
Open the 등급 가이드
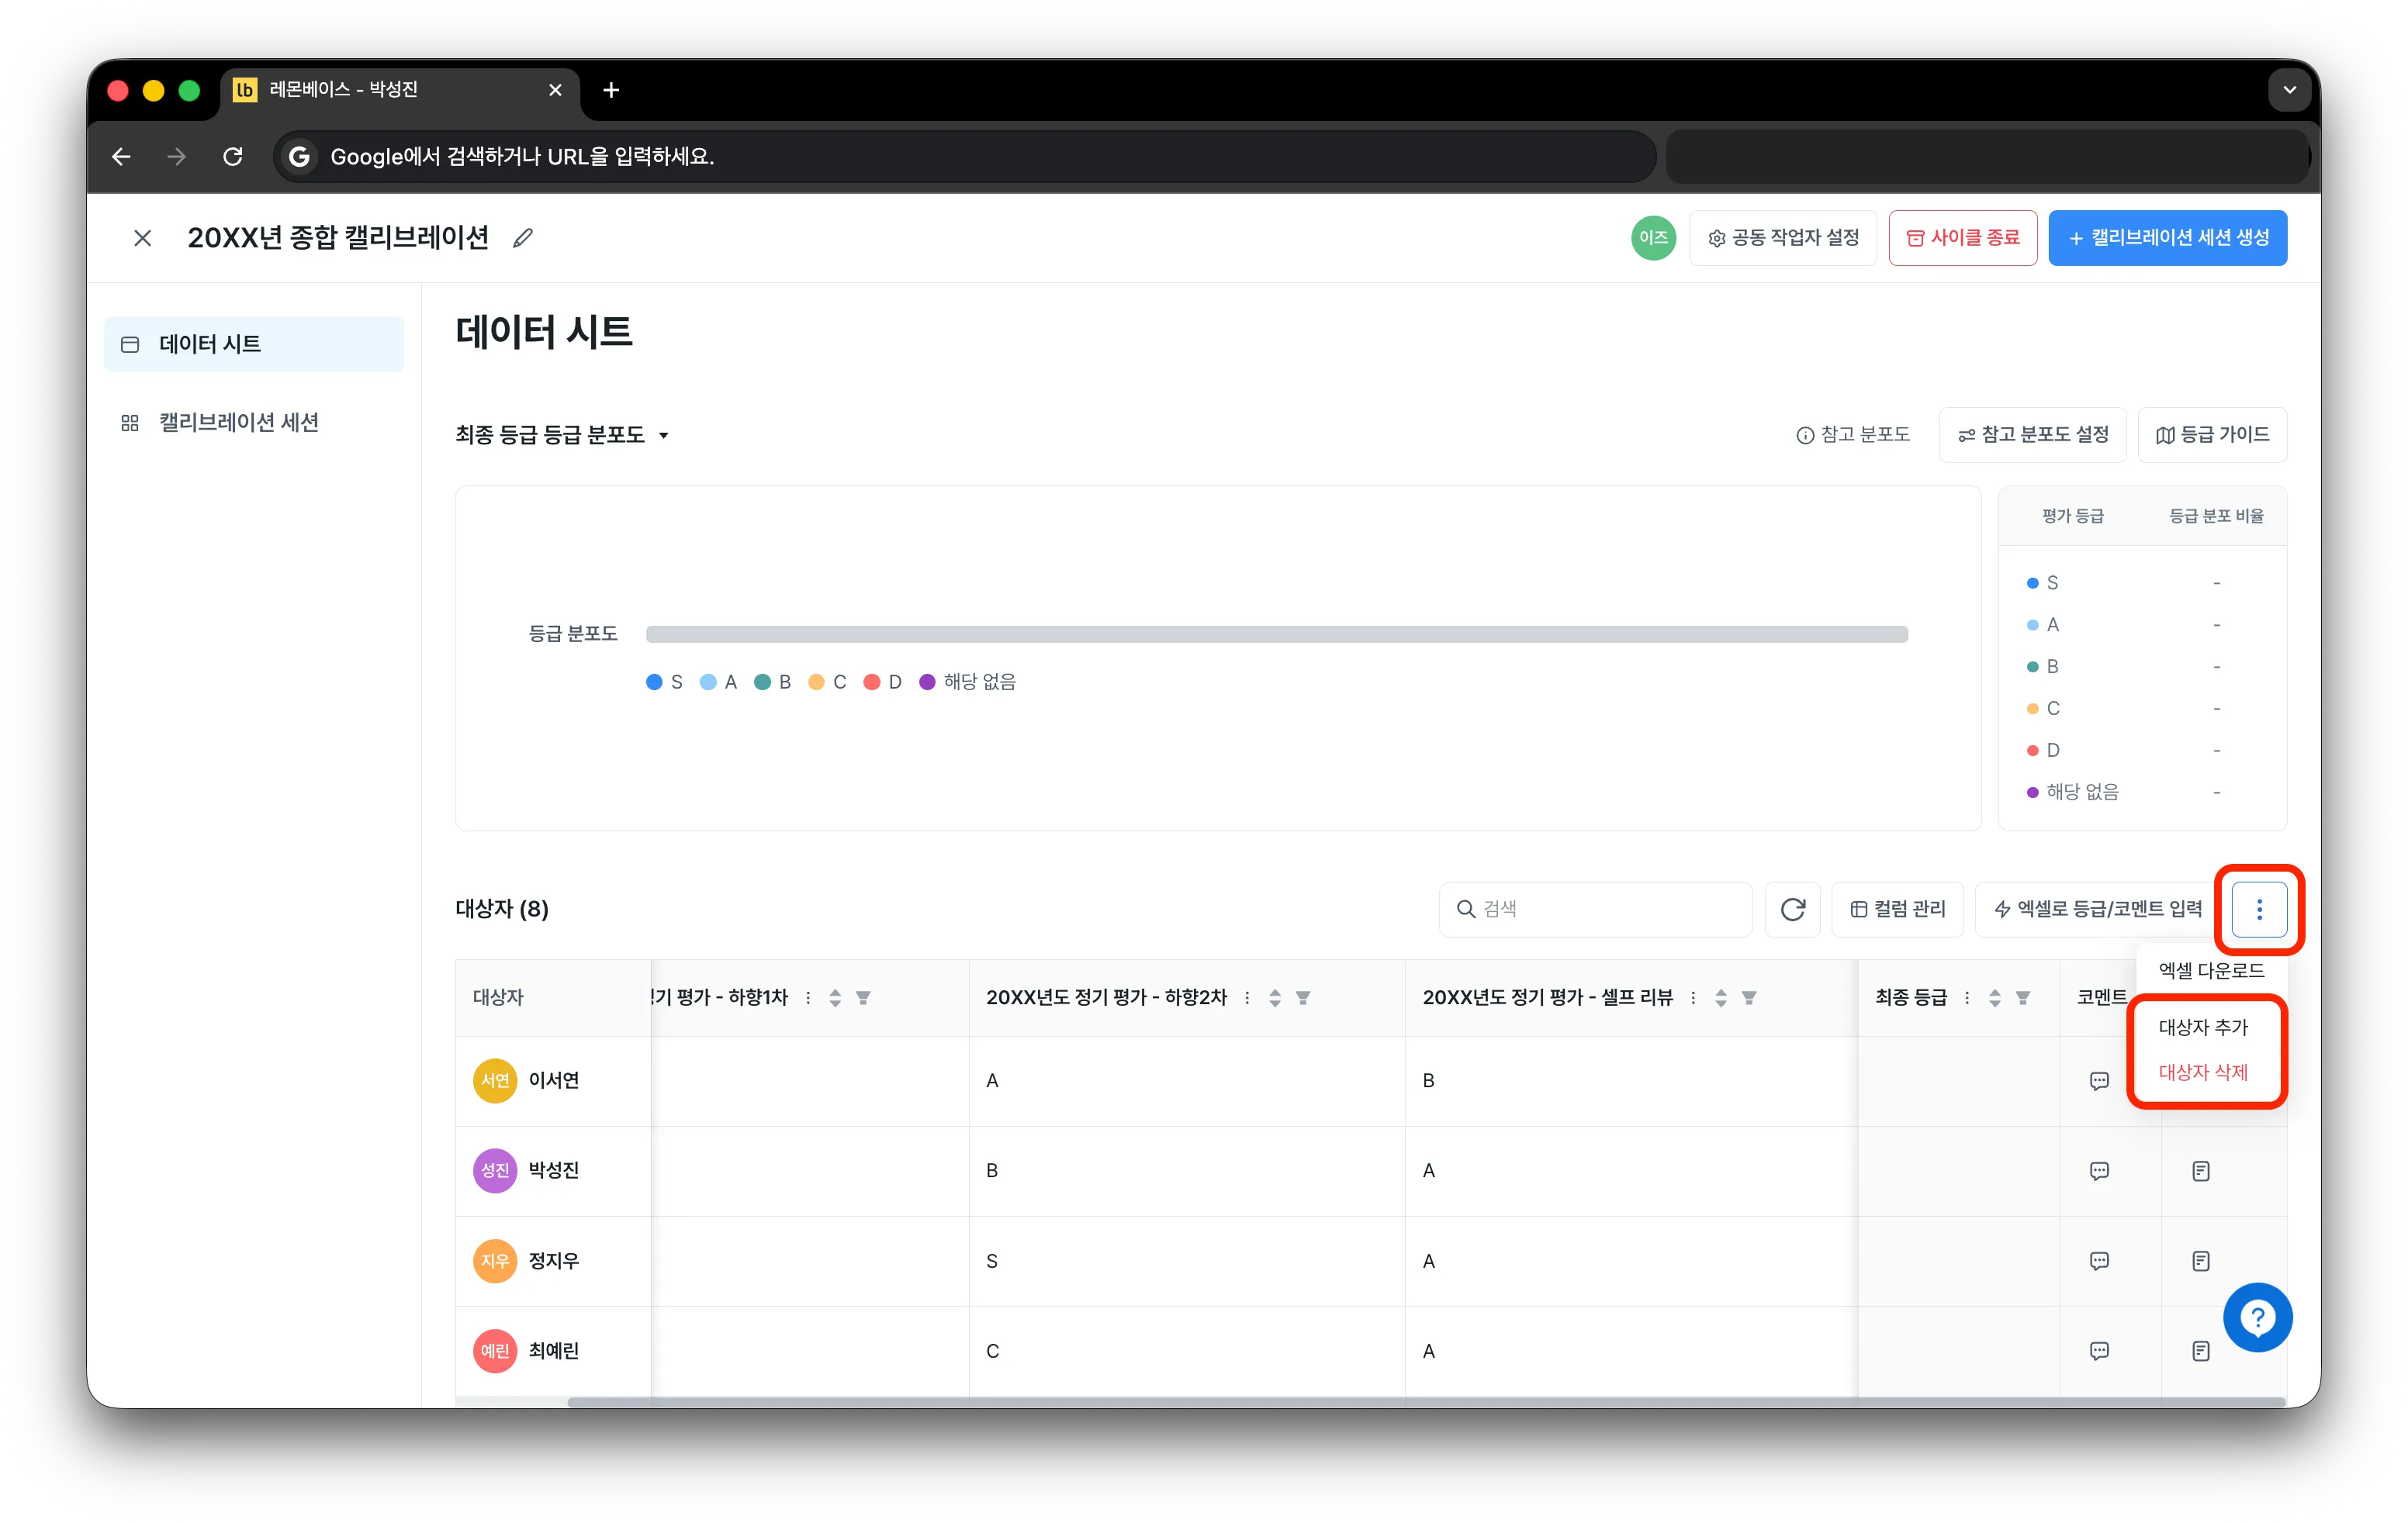pos(2212,435)
